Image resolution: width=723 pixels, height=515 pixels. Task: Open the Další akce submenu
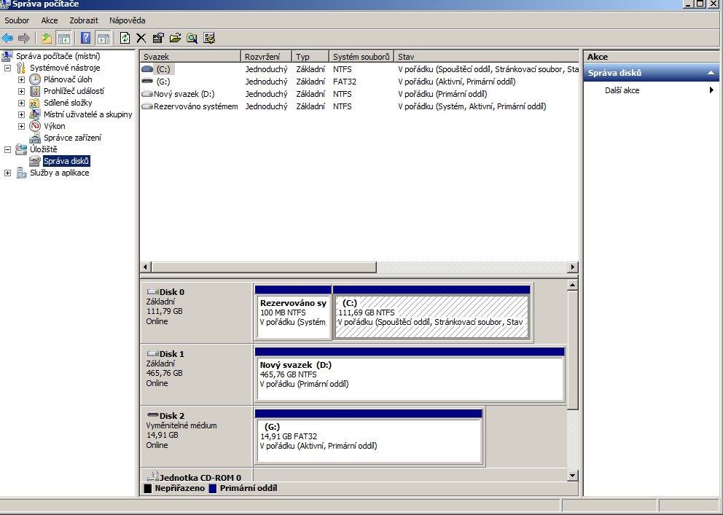(622, 90)
